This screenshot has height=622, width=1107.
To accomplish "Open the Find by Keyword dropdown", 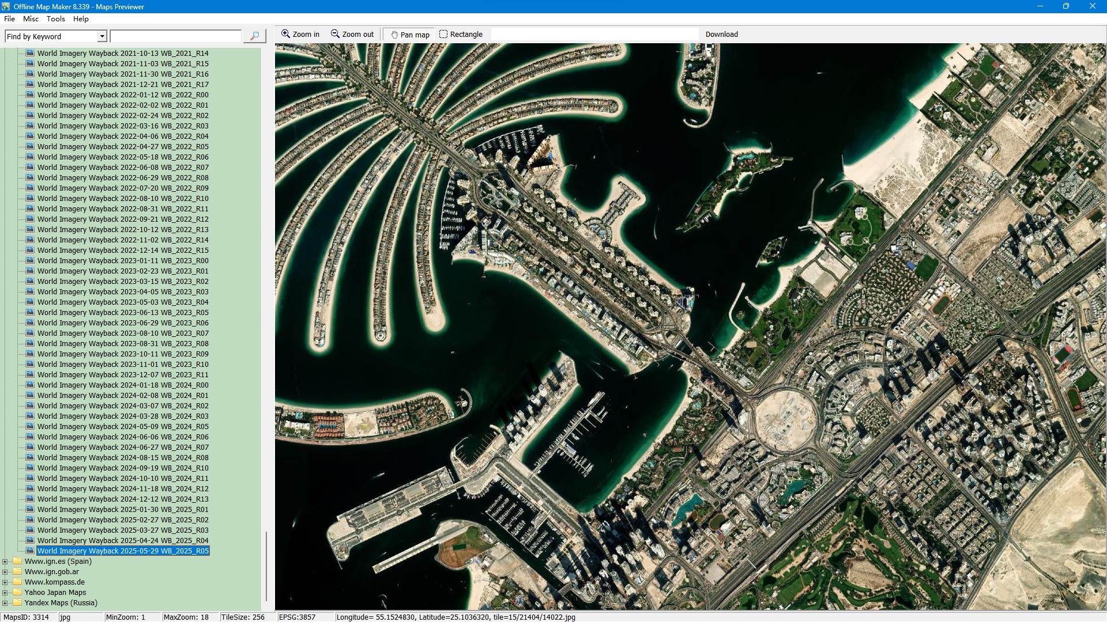I will [102, 36].
